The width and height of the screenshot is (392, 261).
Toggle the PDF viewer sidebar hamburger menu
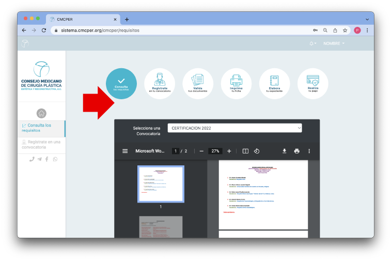click(125, 151)
